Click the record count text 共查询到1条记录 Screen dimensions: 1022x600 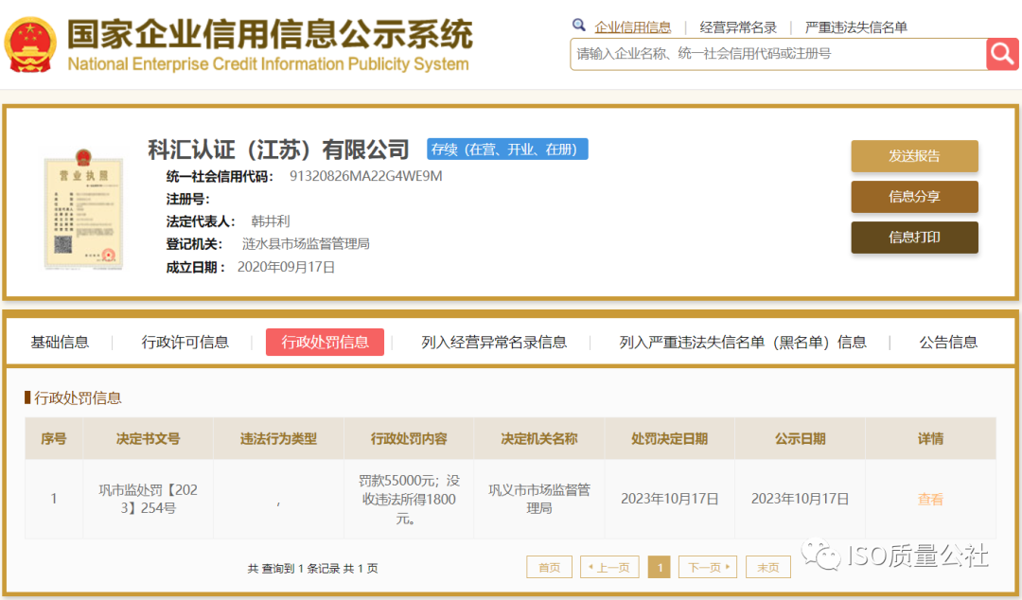tap(294, 569)
